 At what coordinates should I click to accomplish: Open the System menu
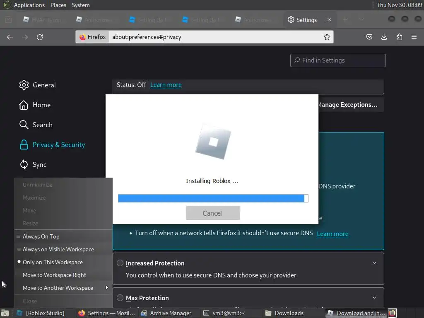tap(81, 5)
